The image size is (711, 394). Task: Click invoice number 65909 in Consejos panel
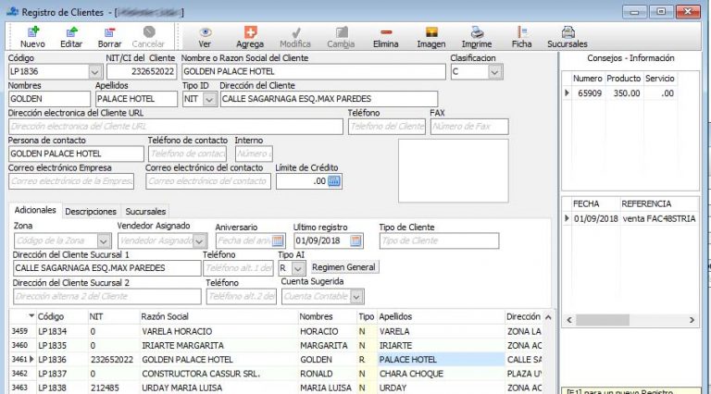[x=590, y=93]
